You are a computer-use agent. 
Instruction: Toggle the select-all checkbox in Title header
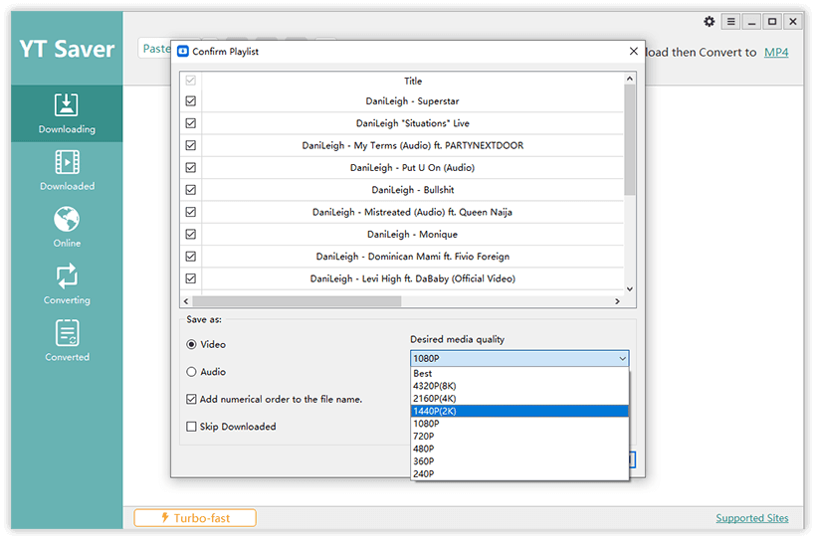click(x=190, y=81)
